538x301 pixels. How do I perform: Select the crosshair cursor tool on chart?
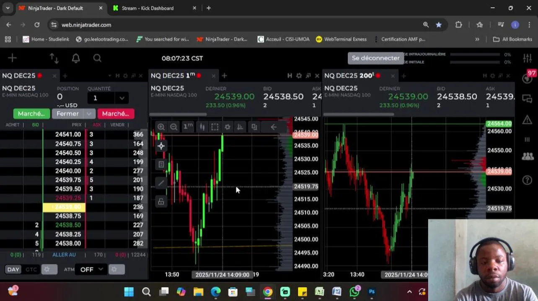tap(161, 146)
